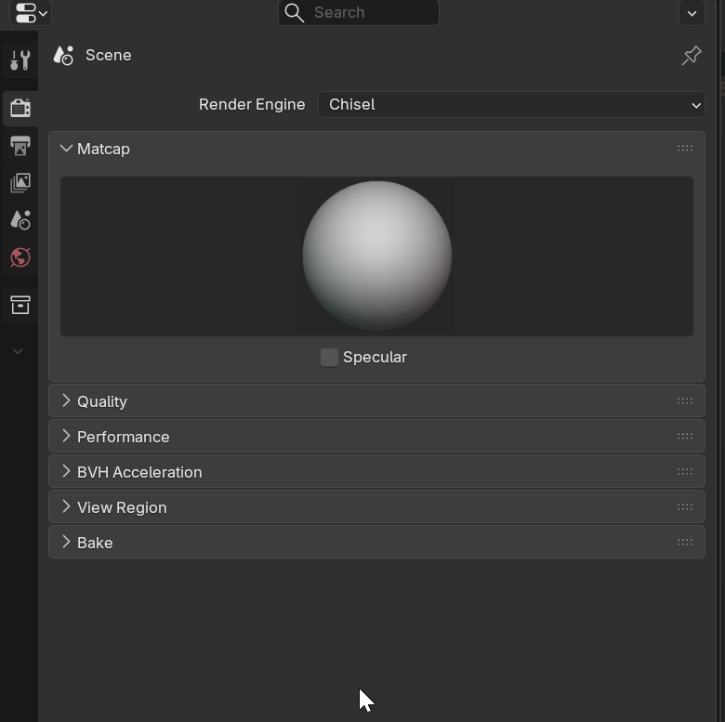
Task: Select the Render properties tab
Action: coord(20,108)
